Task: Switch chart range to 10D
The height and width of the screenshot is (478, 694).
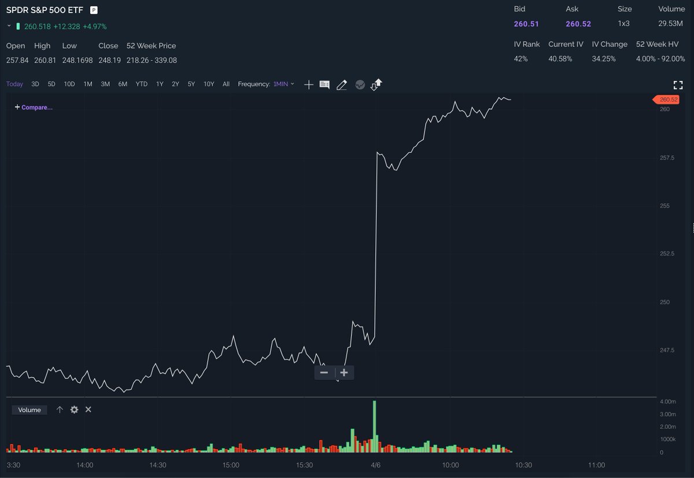Action: point(69,84)
